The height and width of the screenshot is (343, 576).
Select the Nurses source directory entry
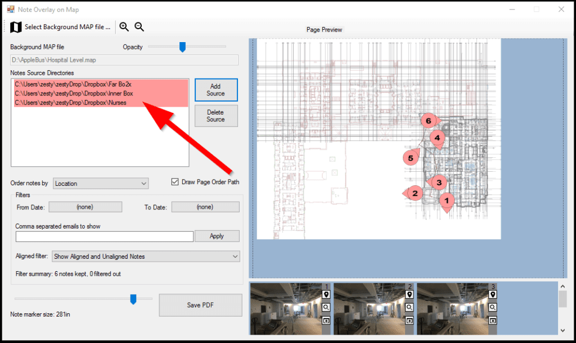tap(70, 103)
